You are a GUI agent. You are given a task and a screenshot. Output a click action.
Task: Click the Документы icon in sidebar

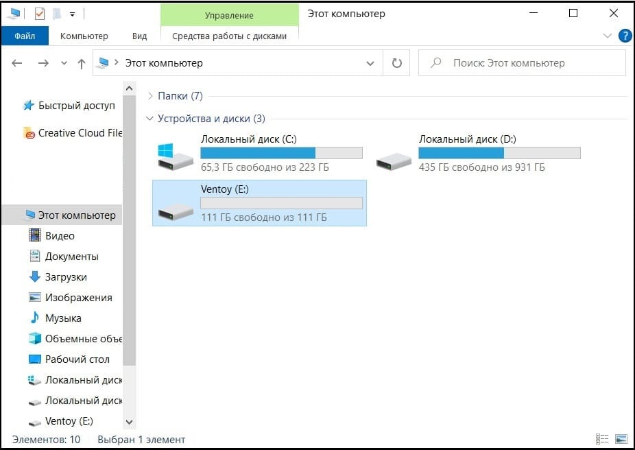[x=35, y=256]
